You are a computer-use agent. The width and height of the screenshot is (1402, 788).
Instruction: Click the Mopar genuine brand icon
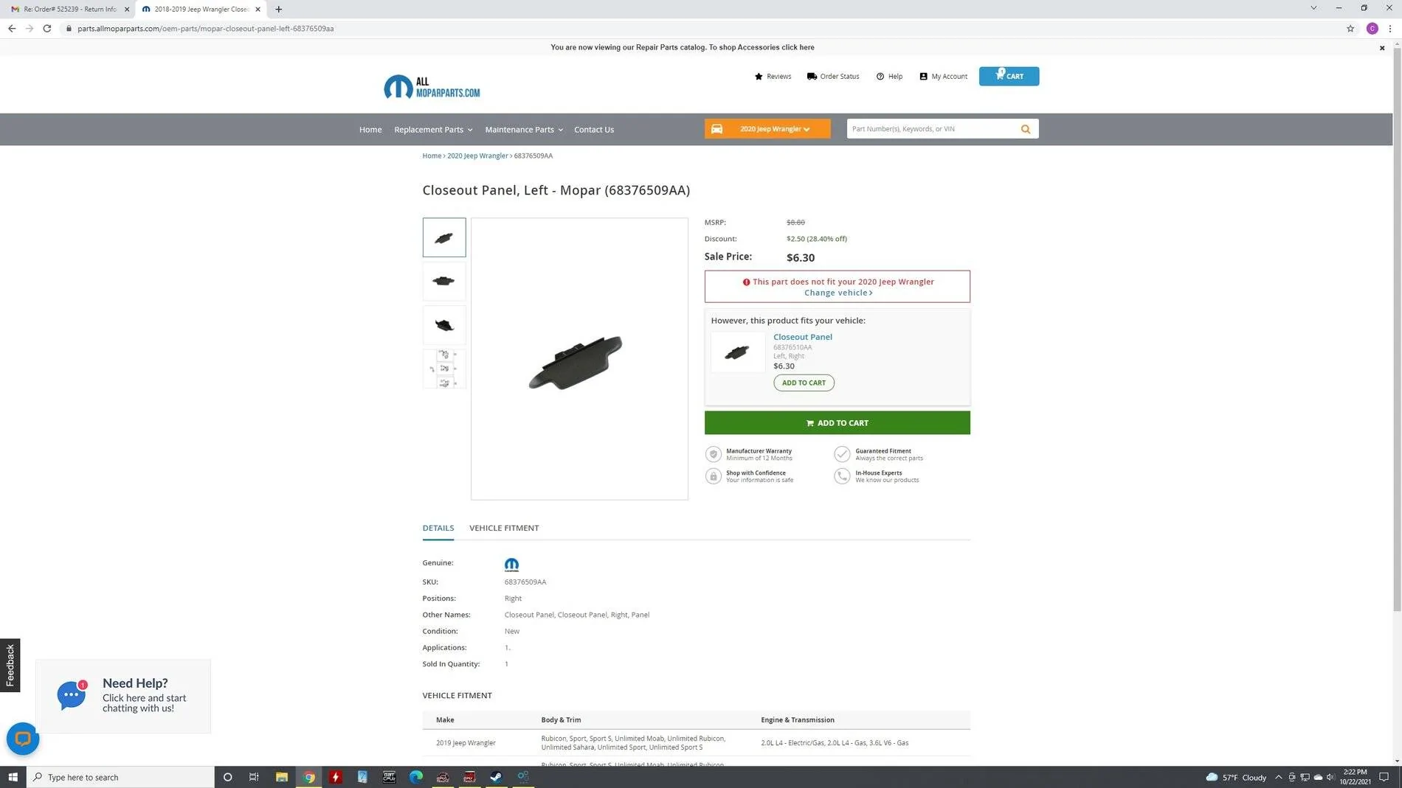(511, 565)
